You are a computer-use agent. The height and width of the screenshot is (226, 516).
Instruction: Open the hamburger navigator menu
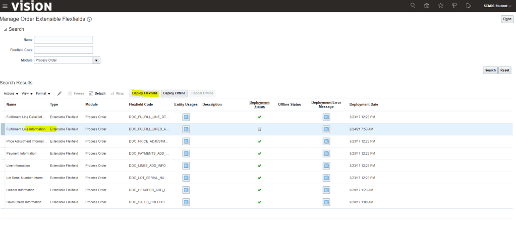(x=5, y=6)
